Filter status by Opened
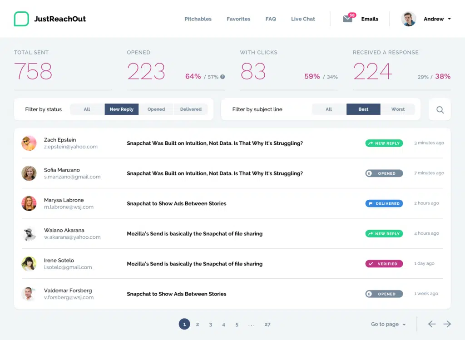 point(156,109)
